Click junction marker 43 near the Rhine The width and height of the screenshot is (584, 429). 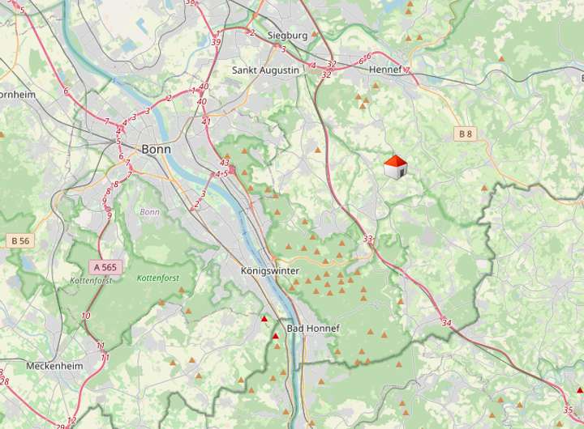pyautogui.click(x=225, y=163)
